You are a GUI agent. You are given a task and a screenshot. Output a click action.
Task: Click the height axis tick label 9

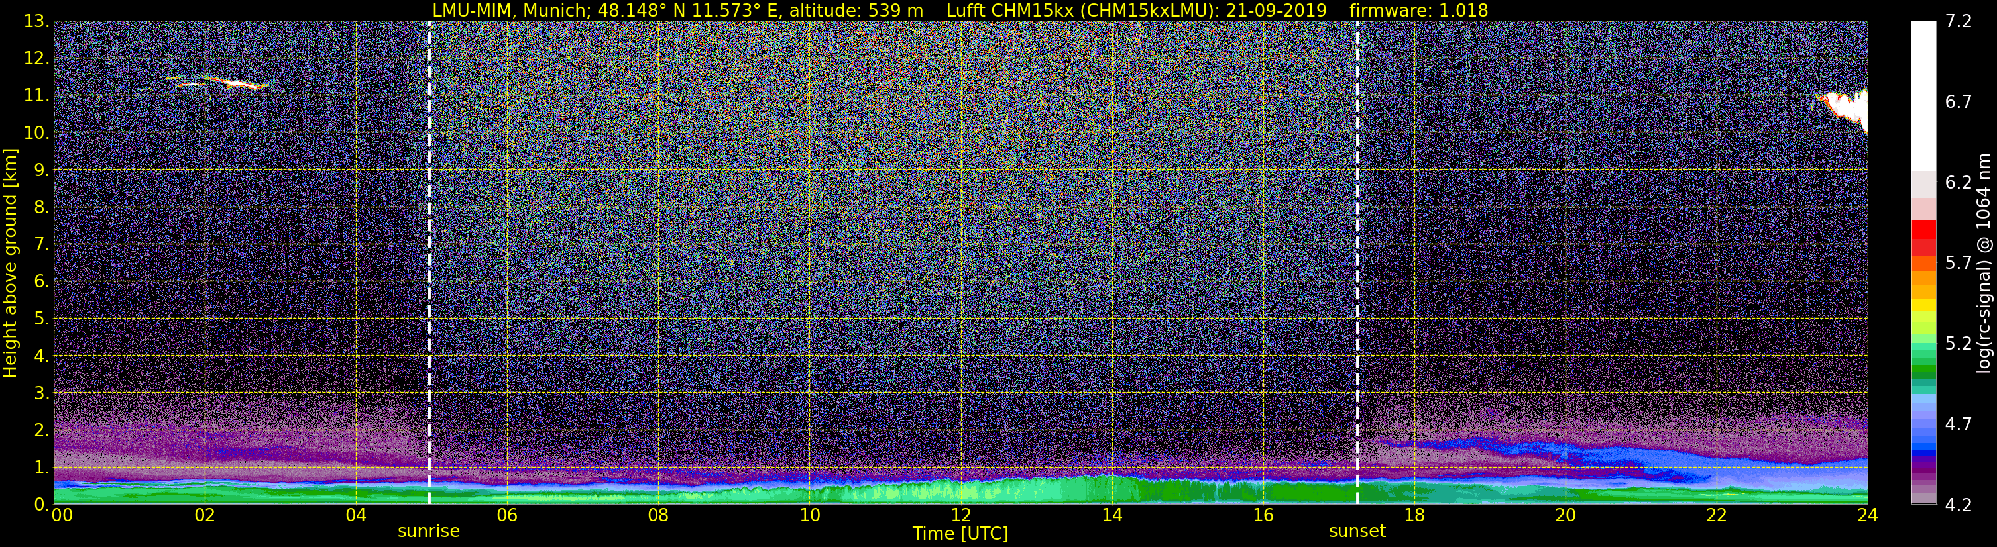point(42,170)
